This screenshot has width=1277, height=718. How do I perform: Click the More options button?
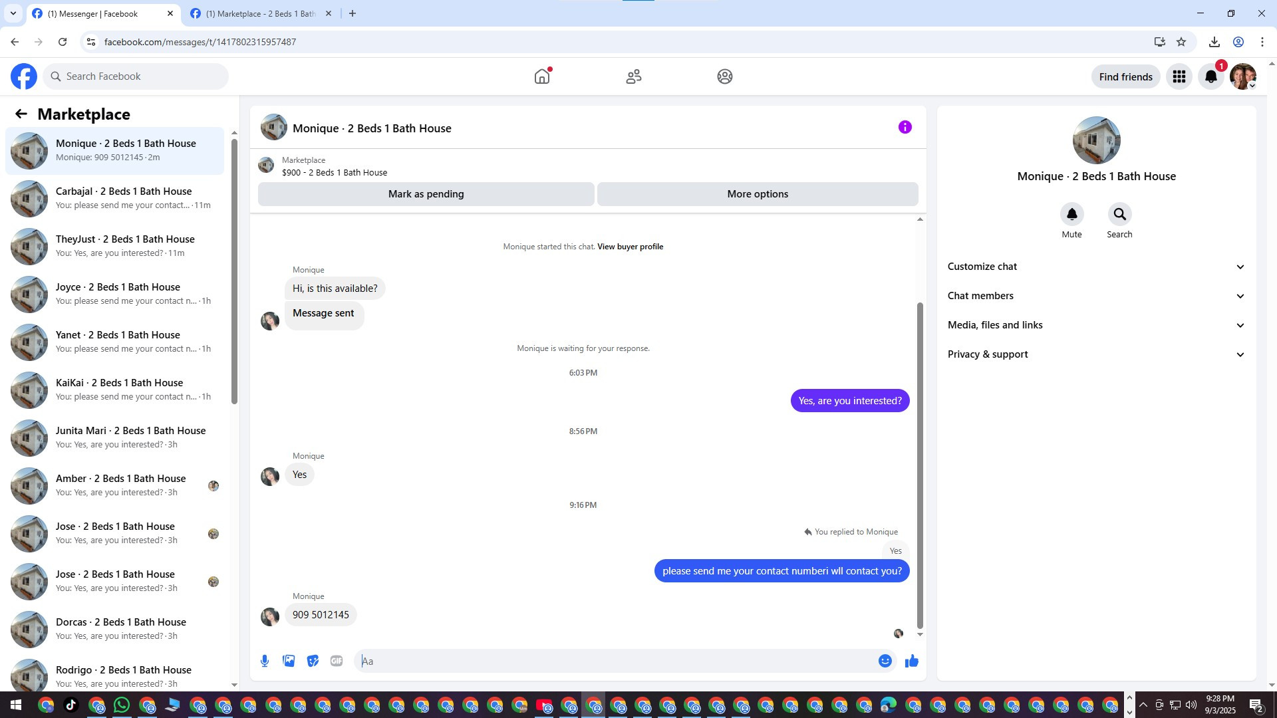[758, 194]
